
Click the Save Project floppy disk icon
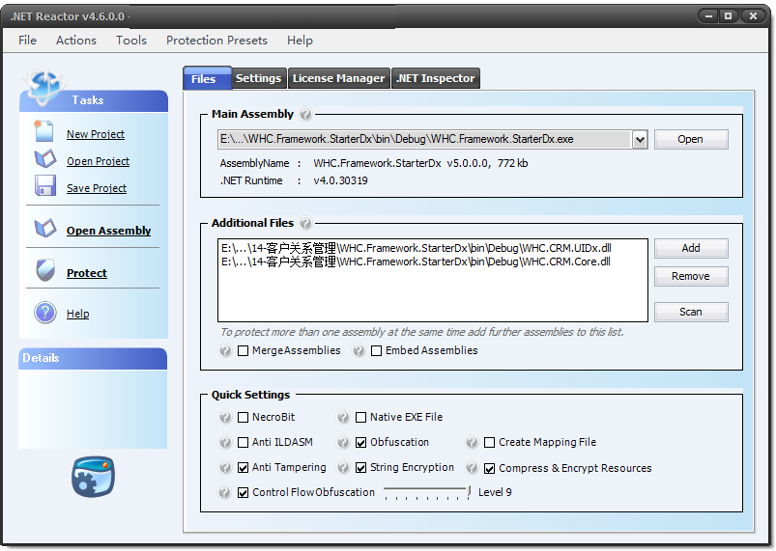[x=45, y=186]
